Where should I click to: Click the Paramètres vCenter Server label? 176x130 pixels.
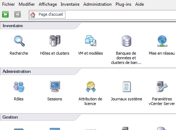pos(162,101)
